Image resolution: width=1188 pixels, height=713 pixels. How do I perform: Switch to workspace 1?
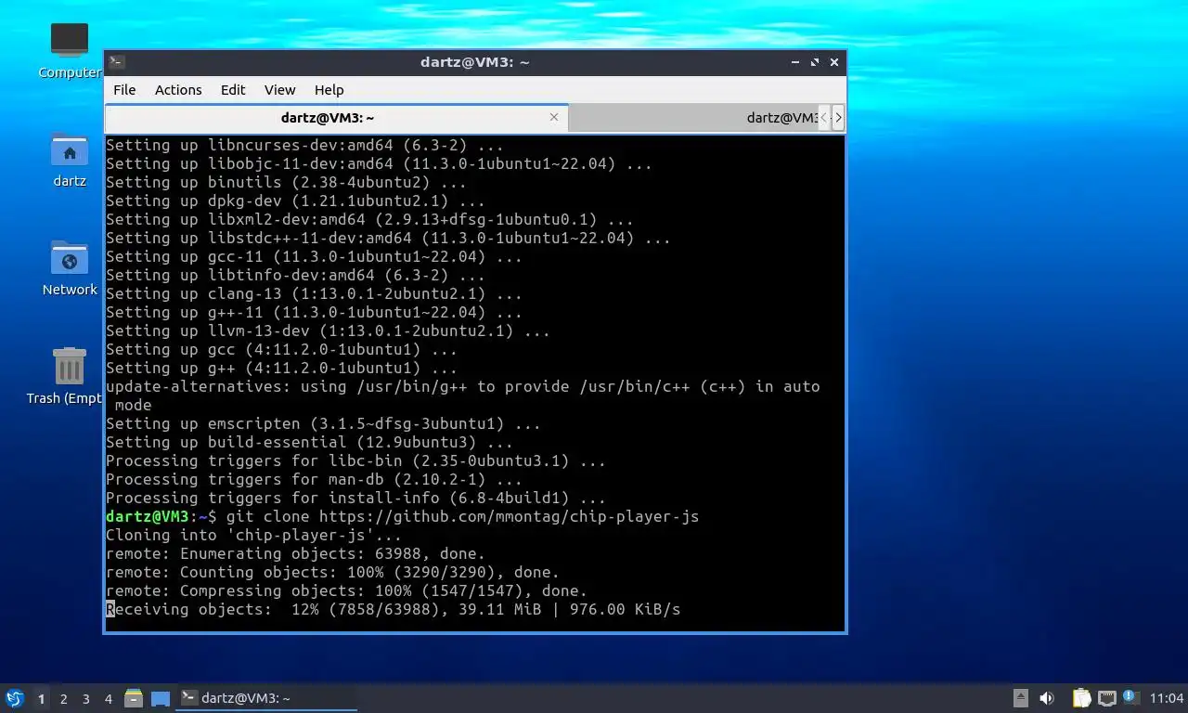[41, 698]
